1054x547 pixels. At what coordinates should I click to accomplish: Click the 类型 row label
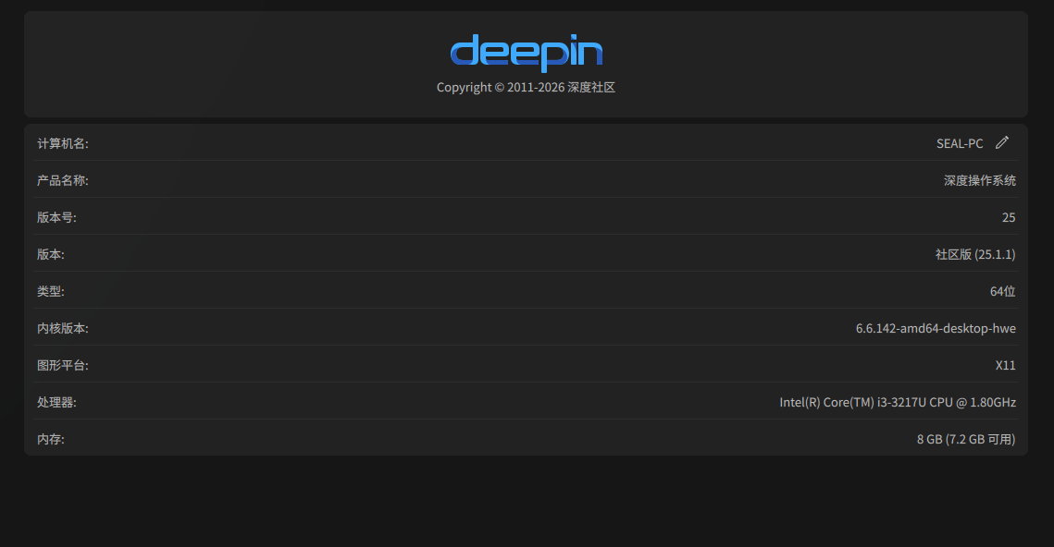(x=50, y=291)
